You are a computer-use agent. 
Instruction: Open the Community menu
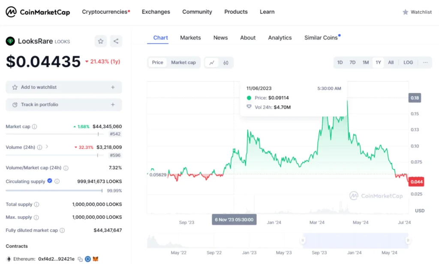197,12
